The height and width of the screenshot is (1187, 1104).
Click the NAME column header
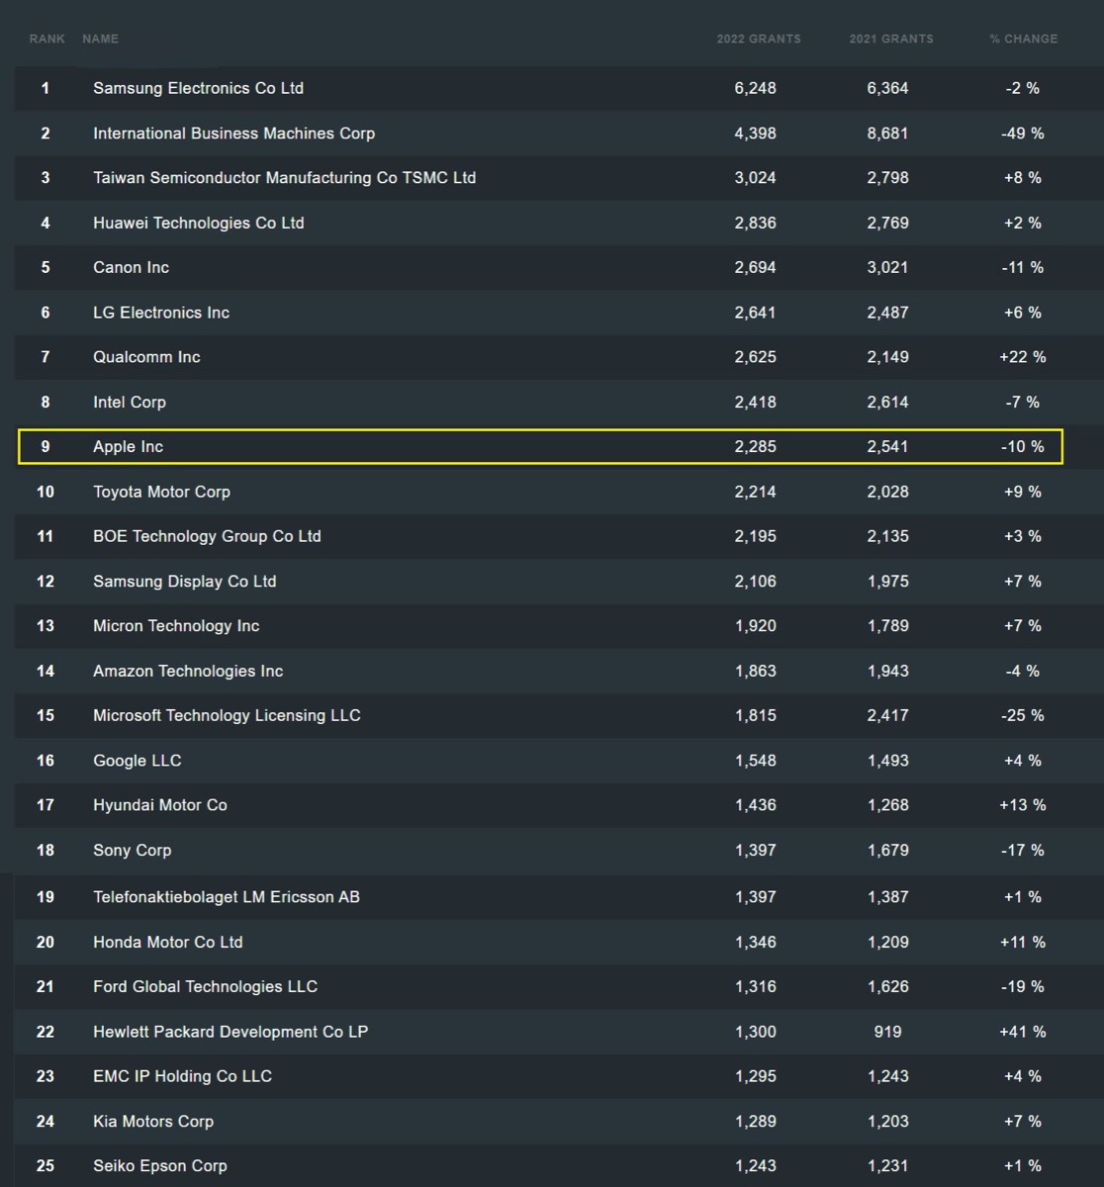click(100, 39)
